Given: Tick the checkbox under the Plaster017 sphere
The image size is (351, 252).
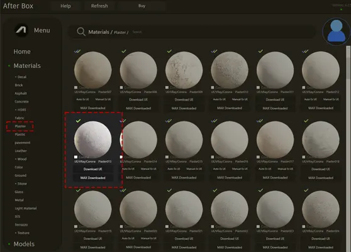Looking at the screenshot, I should (258, 157).
